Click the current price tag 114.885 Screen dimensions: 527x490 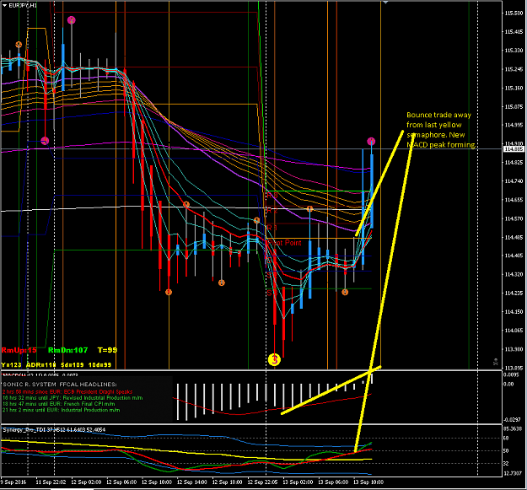pyautogui.click(x=514, y=148)
